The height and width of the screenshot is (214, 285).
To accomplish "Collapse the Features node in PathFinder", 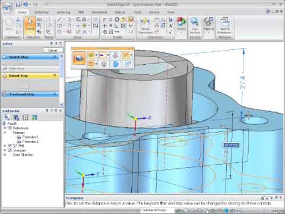I will click(5, 133).
